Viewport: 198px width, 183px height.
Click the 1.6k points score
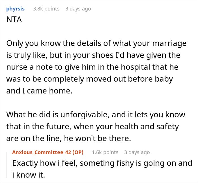105,152
